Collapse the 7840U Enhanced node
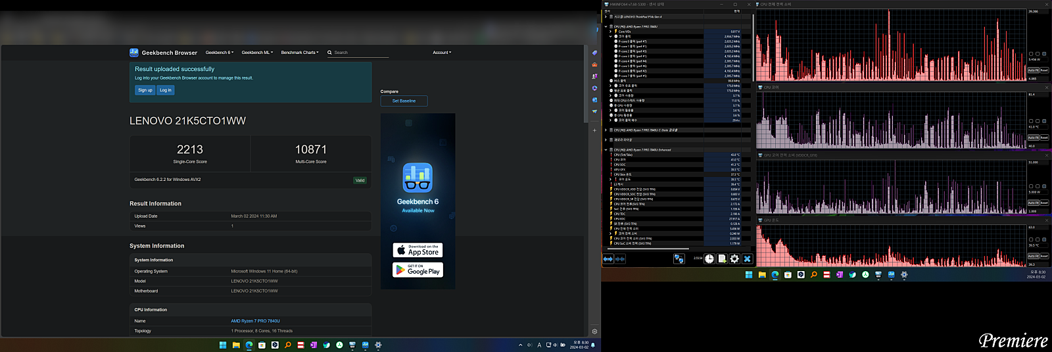The image size is (1052, 352). (x=606, y=150)
